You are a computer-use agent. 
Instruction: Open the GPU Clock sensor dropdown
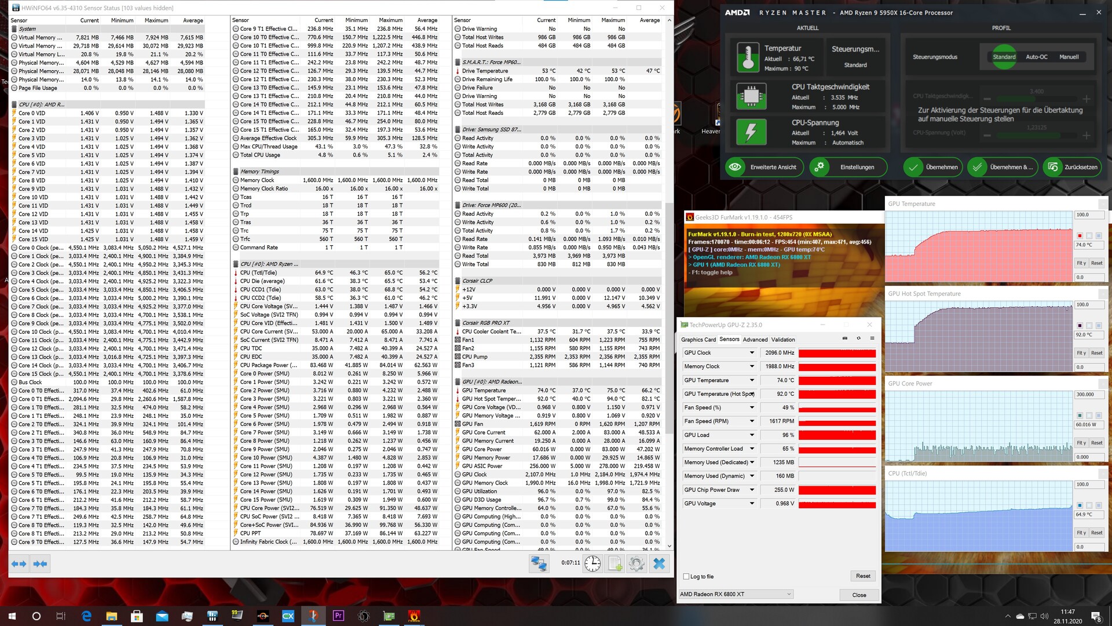[x=752, y=353]
